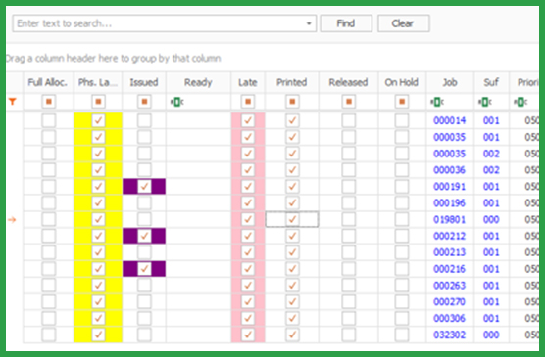Screen dimensions: 545x357
Task: Open job link 000213
Action: coord(449,252)
